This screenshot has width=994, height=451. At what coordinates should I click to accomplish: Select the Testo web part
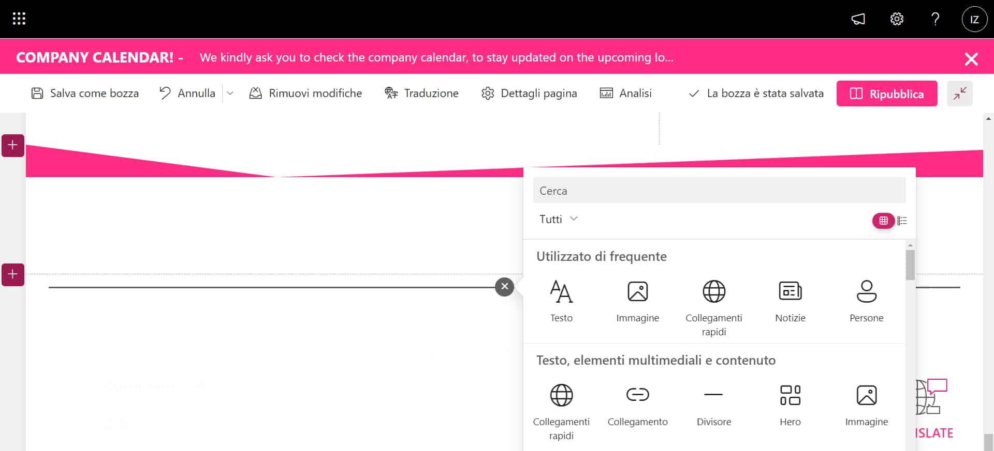point(561,301)
